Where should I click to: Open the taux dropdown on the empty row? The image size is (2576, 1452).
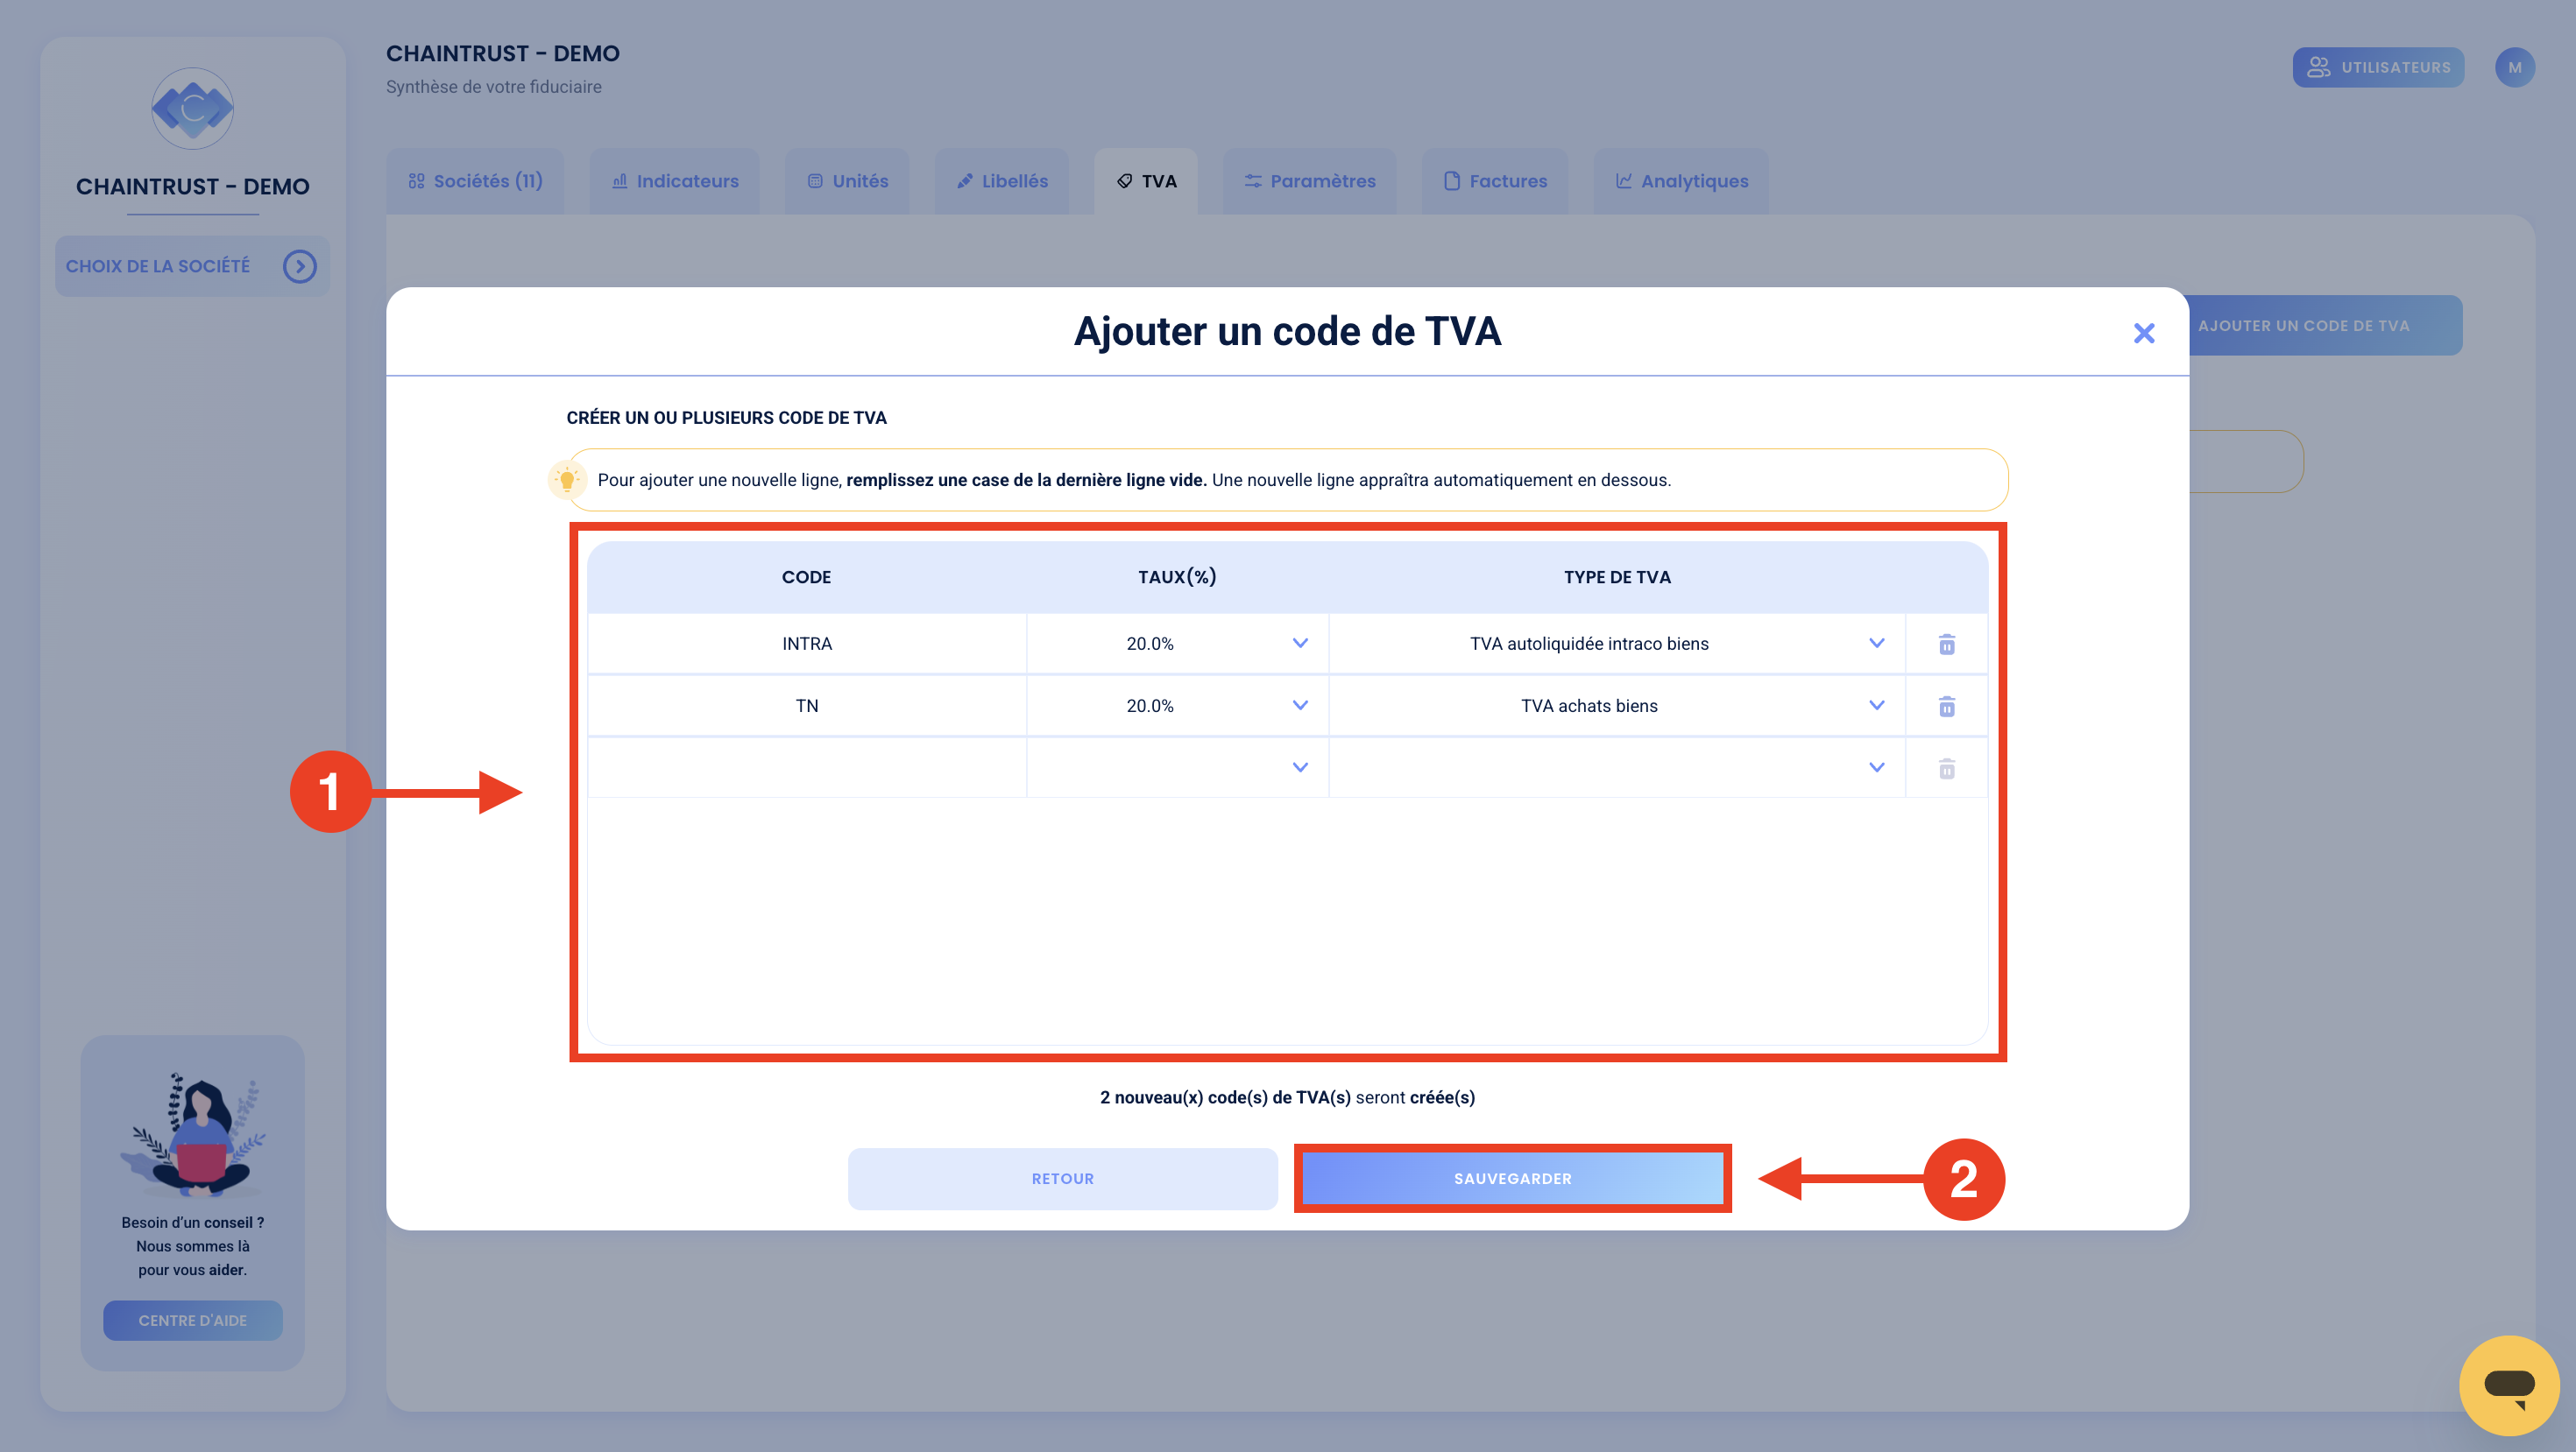(x=1299, y=766)
